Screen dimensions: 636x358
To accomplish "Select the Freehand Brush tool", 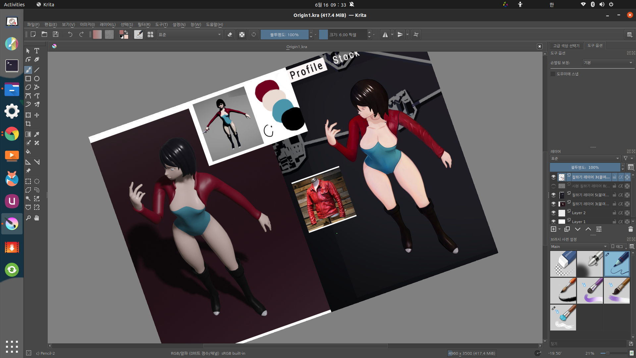I will pyautogui.click(x=28, y=70).
